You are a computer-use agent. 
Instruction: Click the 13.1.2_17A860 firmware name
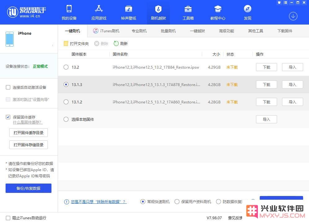click(157, 102)
